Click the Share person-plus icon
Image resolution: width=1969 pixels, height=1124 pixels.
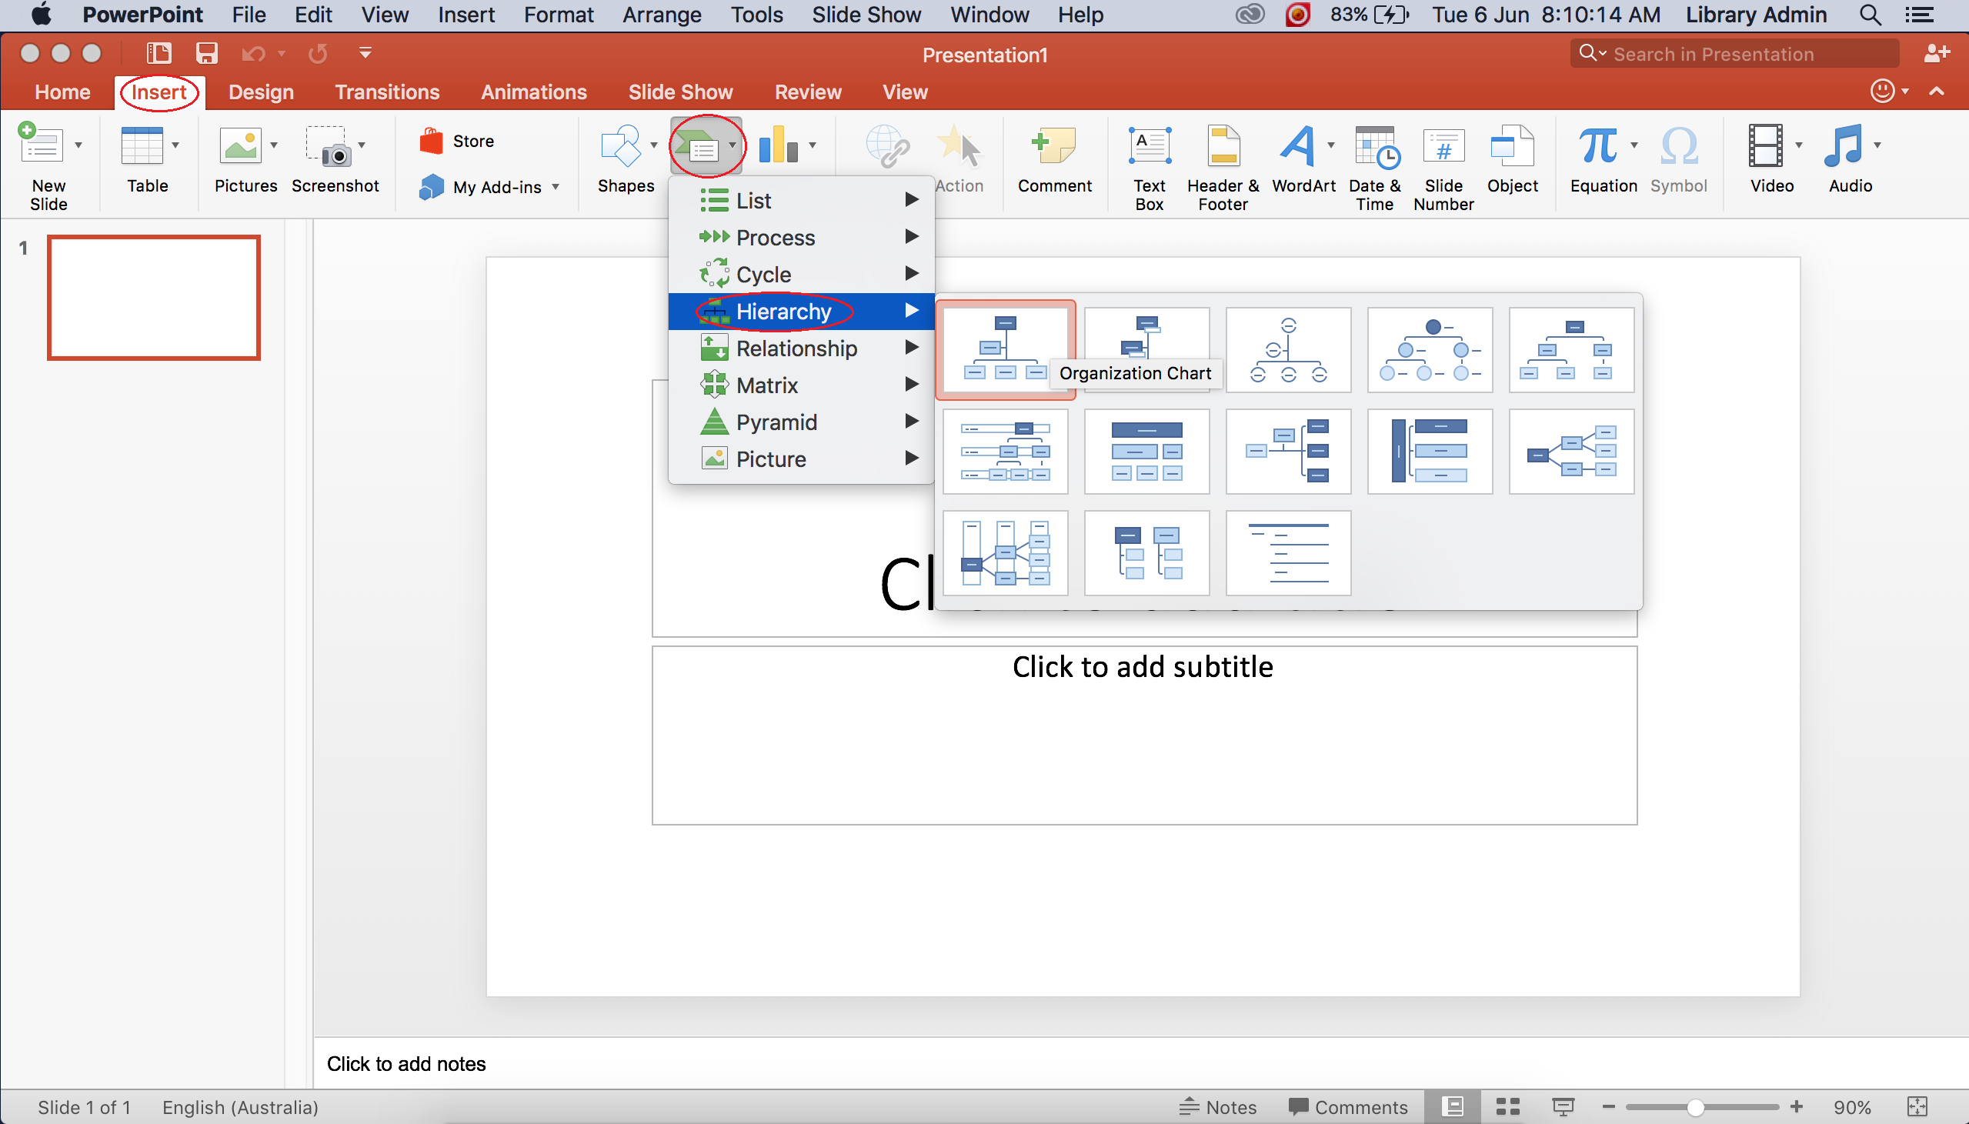(x=1937, y=53)
